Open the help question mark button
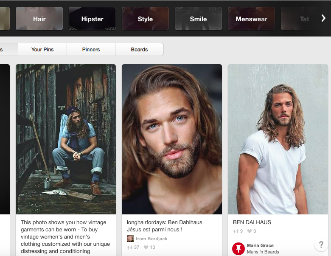 tap(320, 245)
